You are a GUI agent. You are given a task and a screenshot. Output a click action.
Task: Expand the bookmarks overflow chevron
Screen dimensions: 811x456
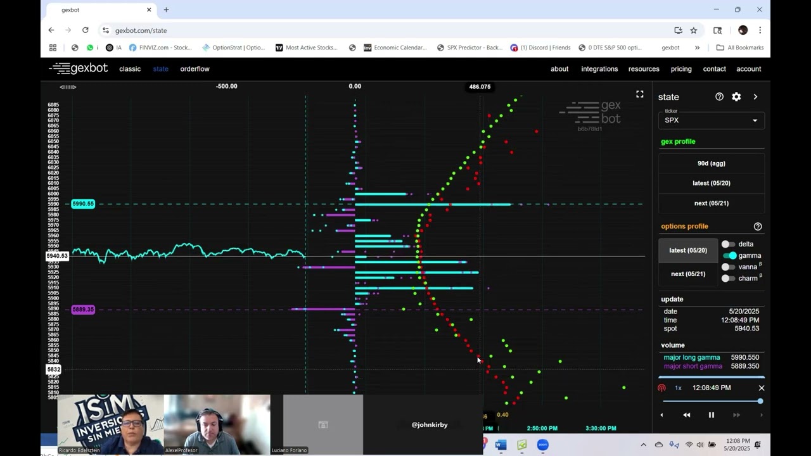(x=697, y=47)
